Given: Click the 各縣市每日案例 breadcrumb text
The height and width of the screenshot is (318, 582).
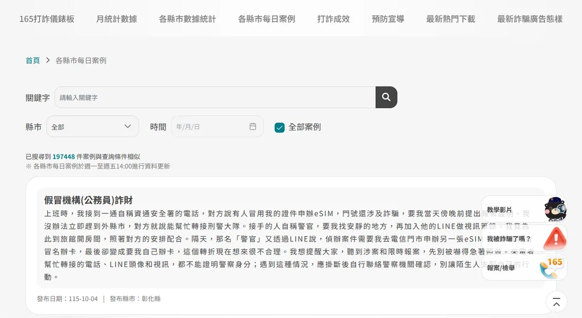Looking at the screenshot, I should [81, 60].
